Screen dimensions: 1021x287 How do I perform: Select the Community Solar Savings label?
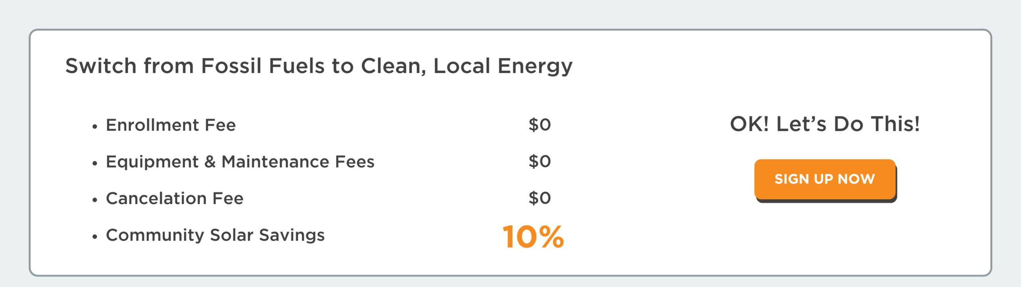[x=215, y=235]
